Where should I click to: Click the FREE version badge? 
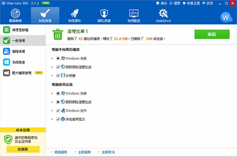coord(46,3)
